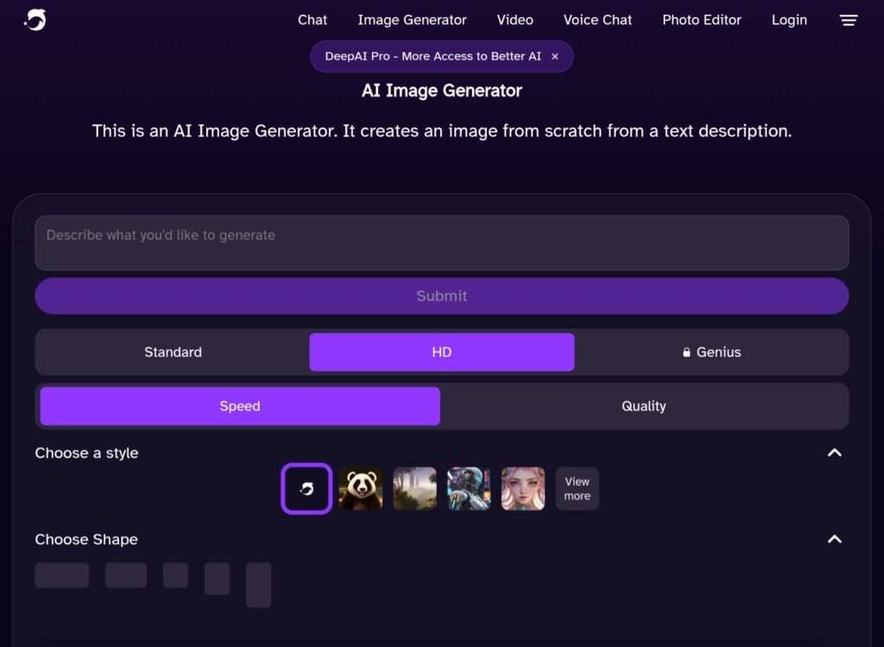Screen dimensions: 884x647
Task: Select the HD generation mode
Action: [x=441, y=352]
